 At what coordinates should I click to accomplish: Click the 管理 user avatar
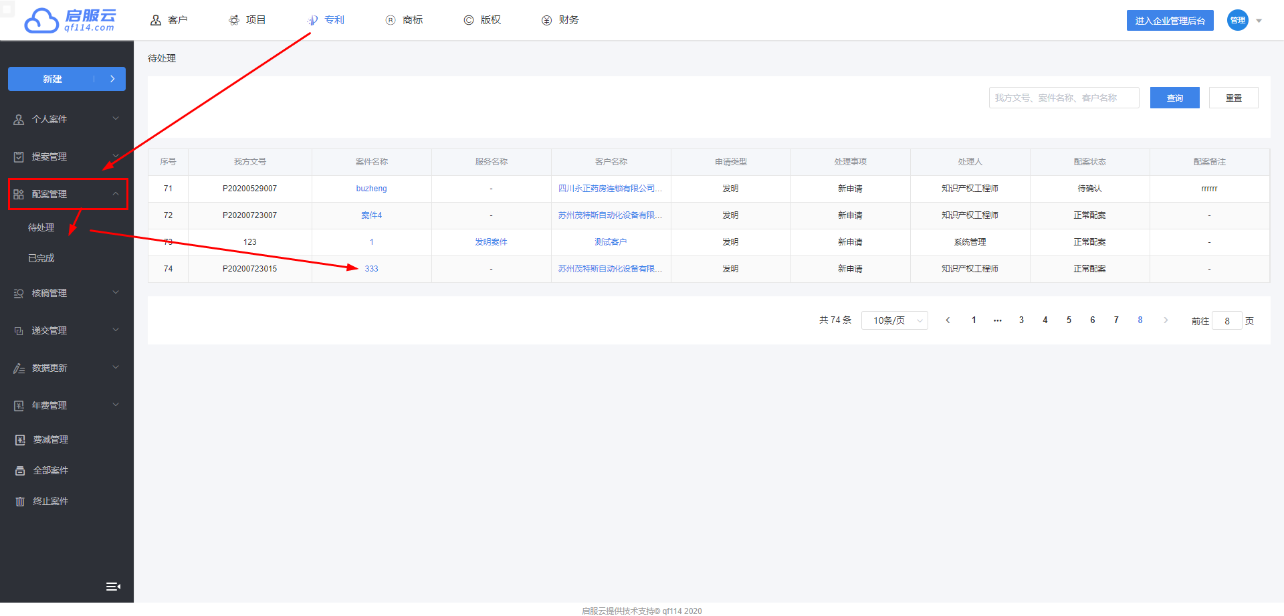[1238, 20]
